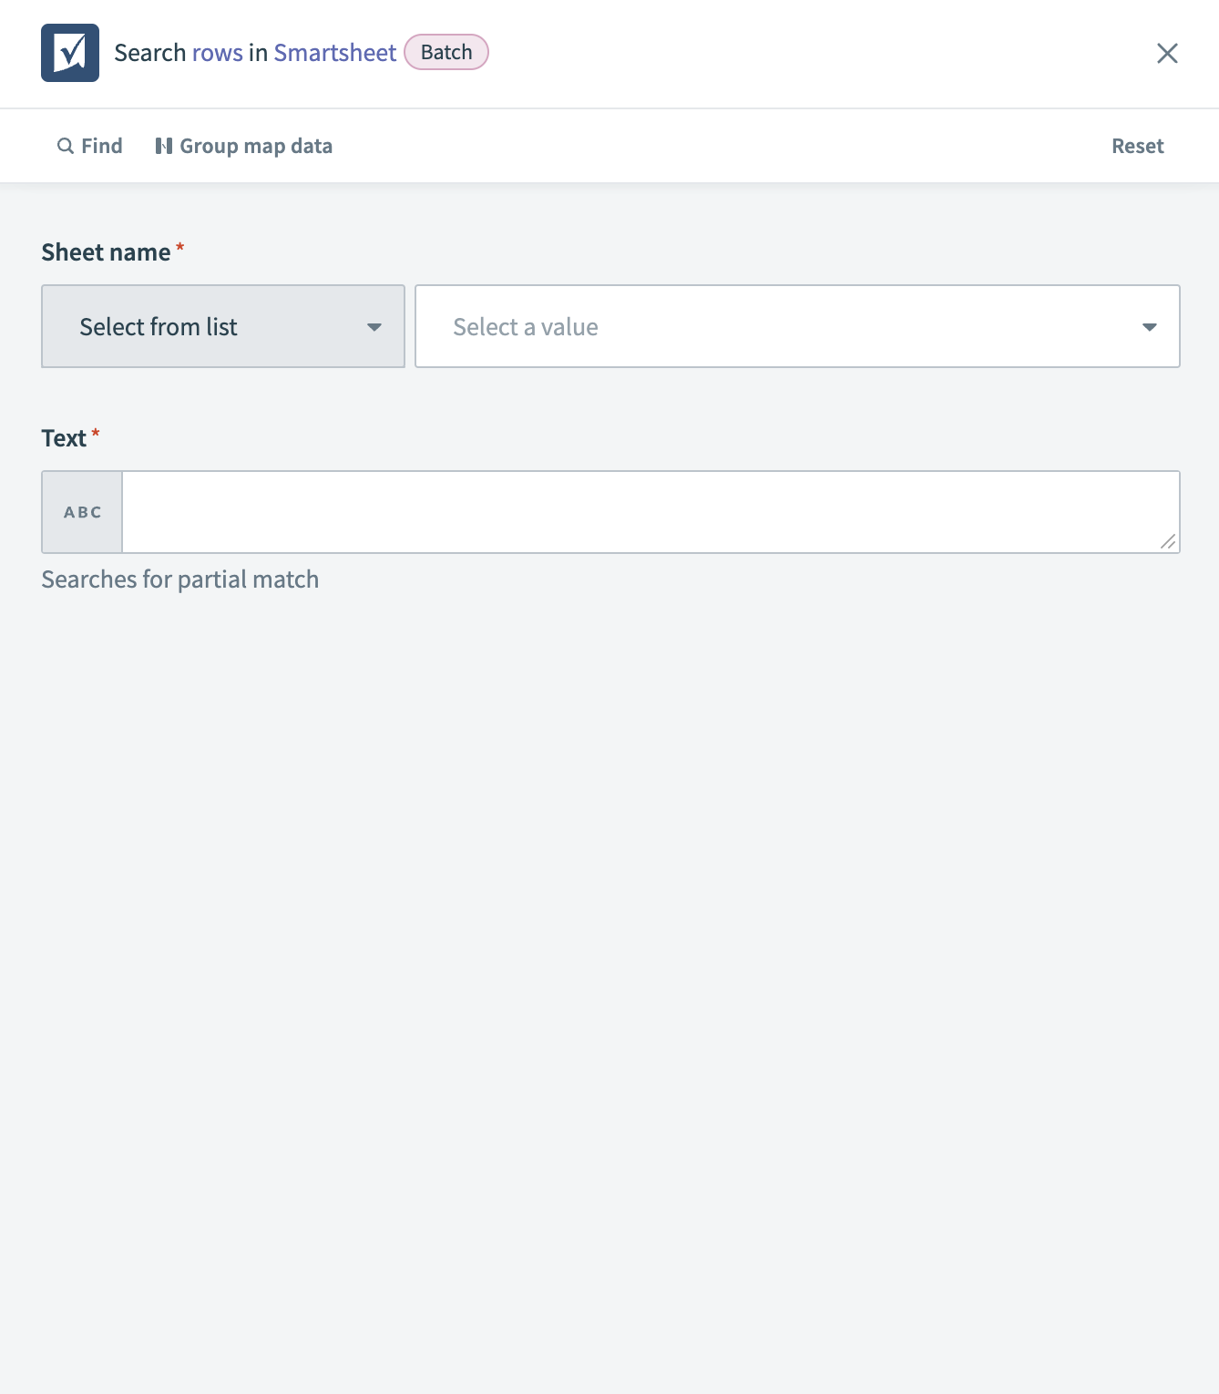Click the Text field required asterisk
The height and width of the screenshot is (1394, 1219).
(x=97, y=434)
